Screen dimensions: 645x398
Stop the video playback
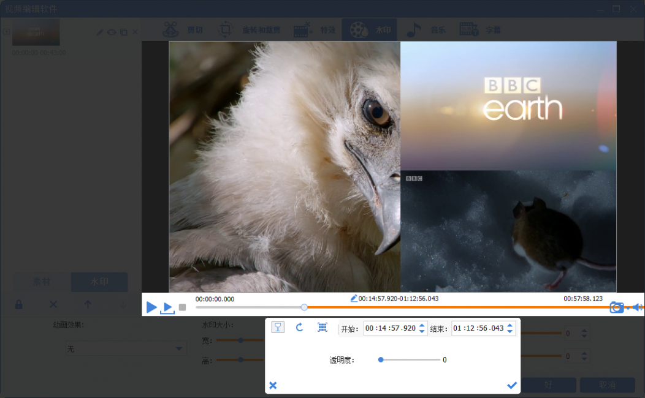pos(183,307)
